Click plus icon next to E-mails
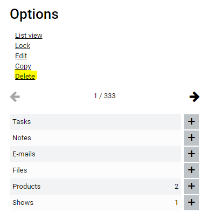The image size is (207, 220). (191, 154)
